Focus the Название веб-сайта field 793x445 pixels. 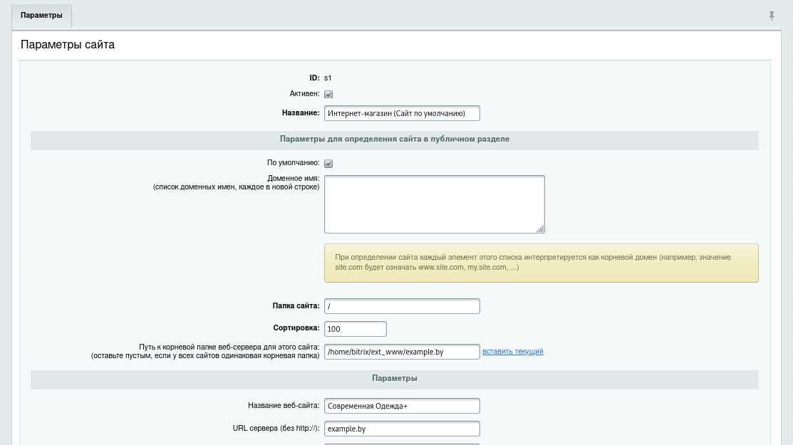(x=401, y=406)
